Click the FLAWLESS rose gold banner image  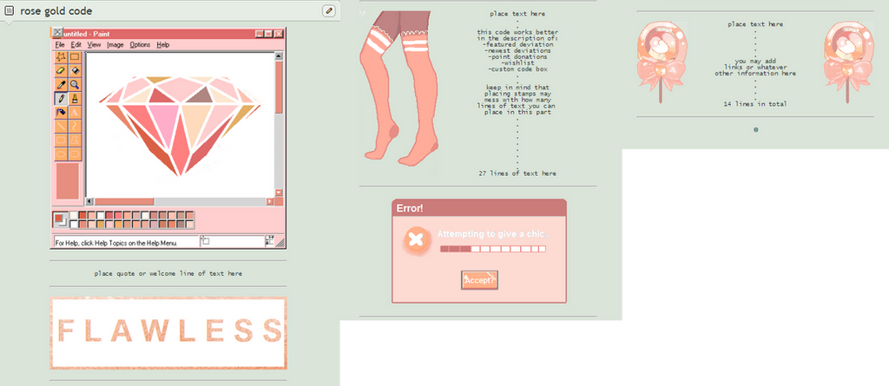[x=168, y=333]
